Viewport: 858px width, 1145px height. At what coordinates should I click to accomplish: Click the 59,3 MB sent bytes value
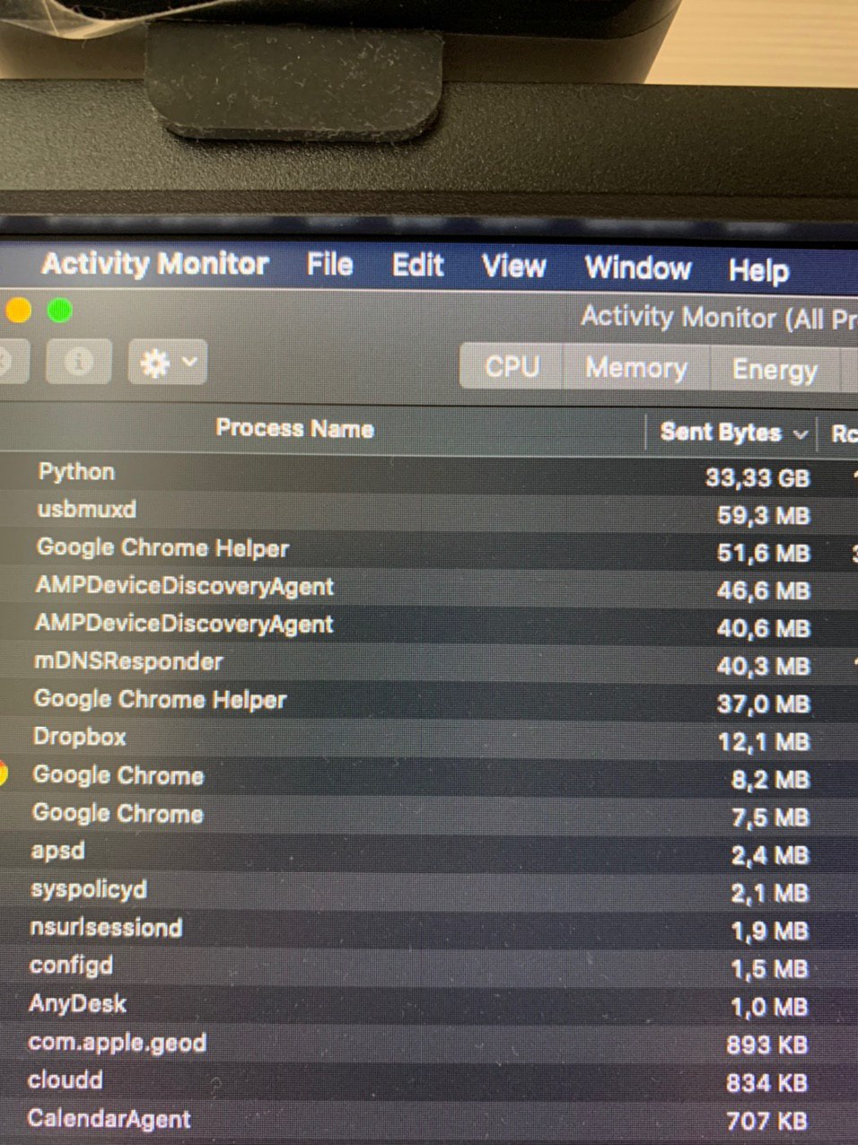764,515
